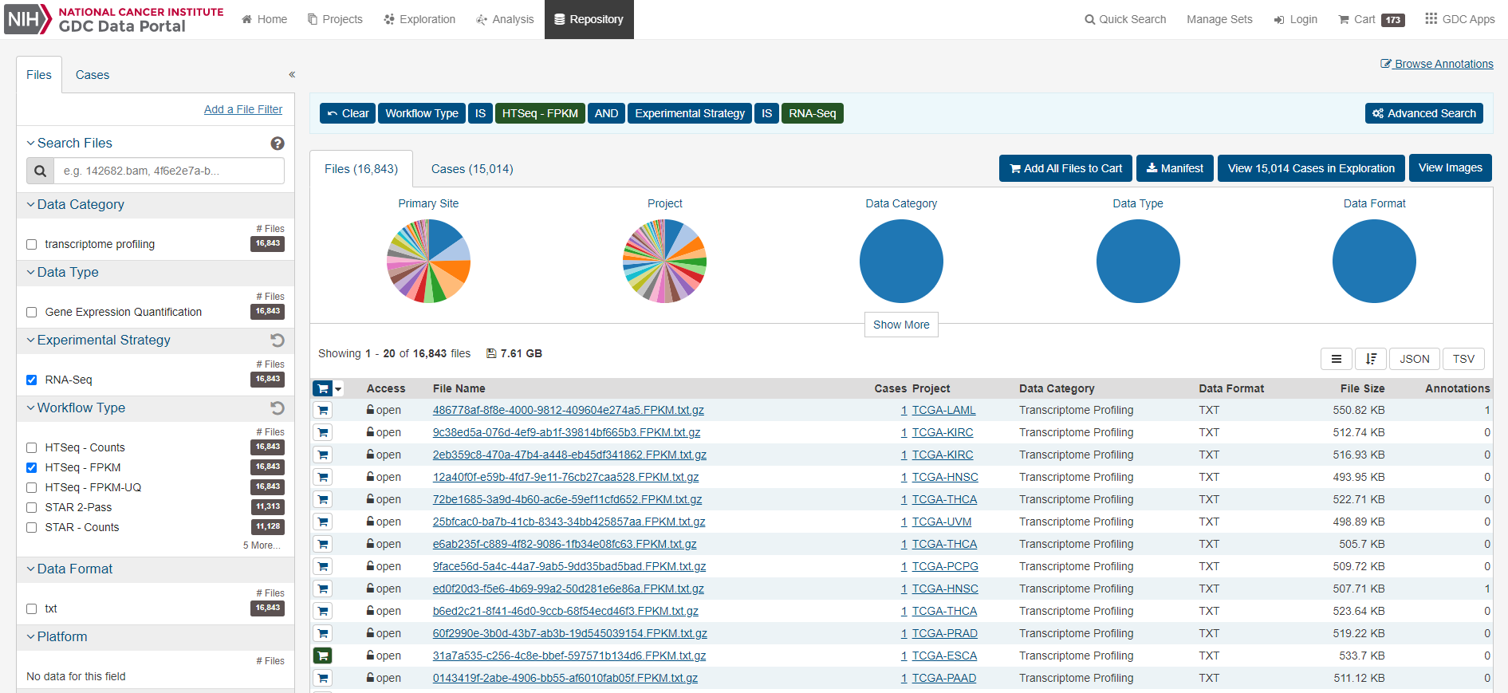Export table as TSV

[1463, 359]
